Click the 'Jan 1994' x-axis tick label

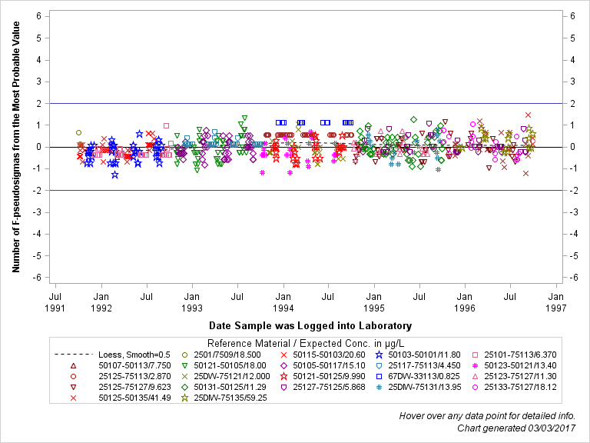click(x=283, y=302)
